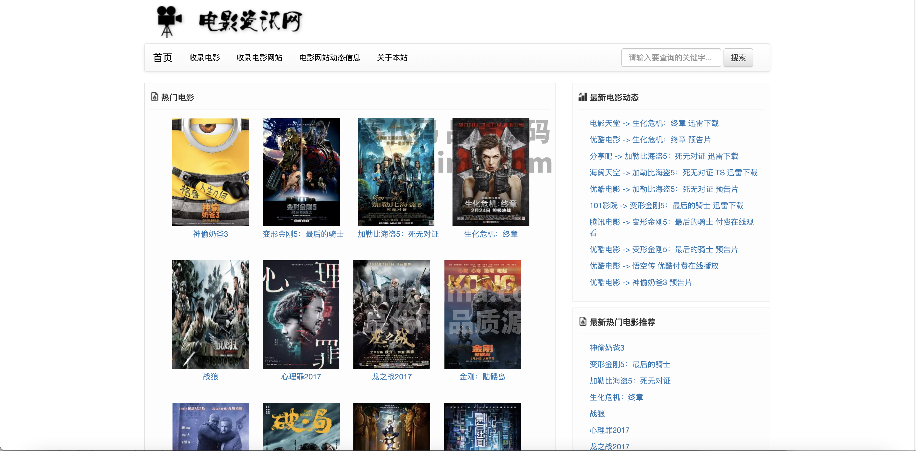
Task: Click the 最新热门电影推荐 flame icon
Action: pyautogui.click(x=582, y=321)
